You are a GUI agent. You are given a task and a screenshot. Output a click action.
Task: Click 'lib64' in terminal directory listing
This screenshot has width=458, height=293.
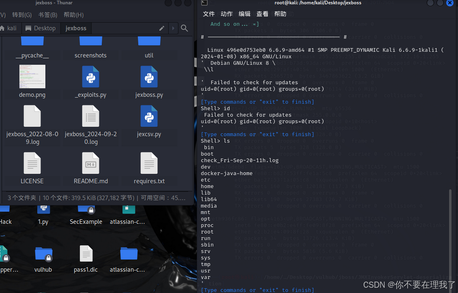208,199
